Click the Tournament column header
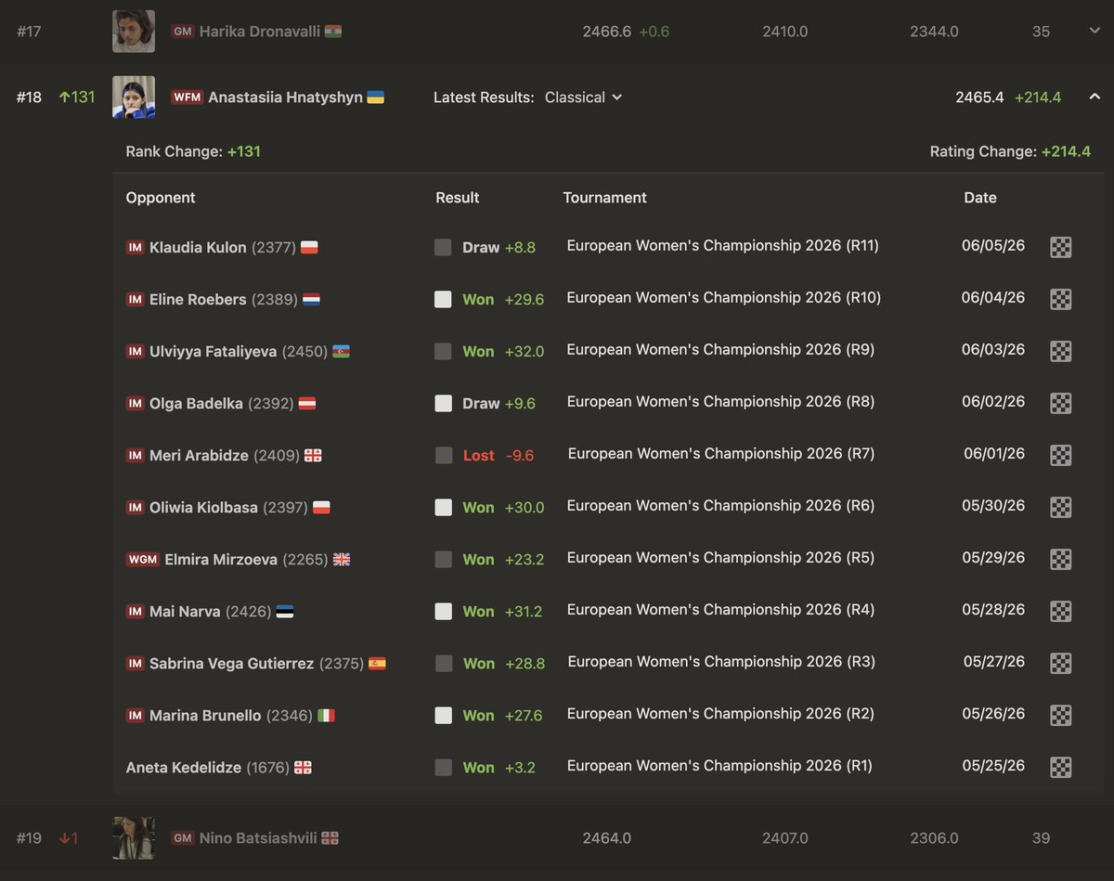The image size is (1114, 881). 604,198
